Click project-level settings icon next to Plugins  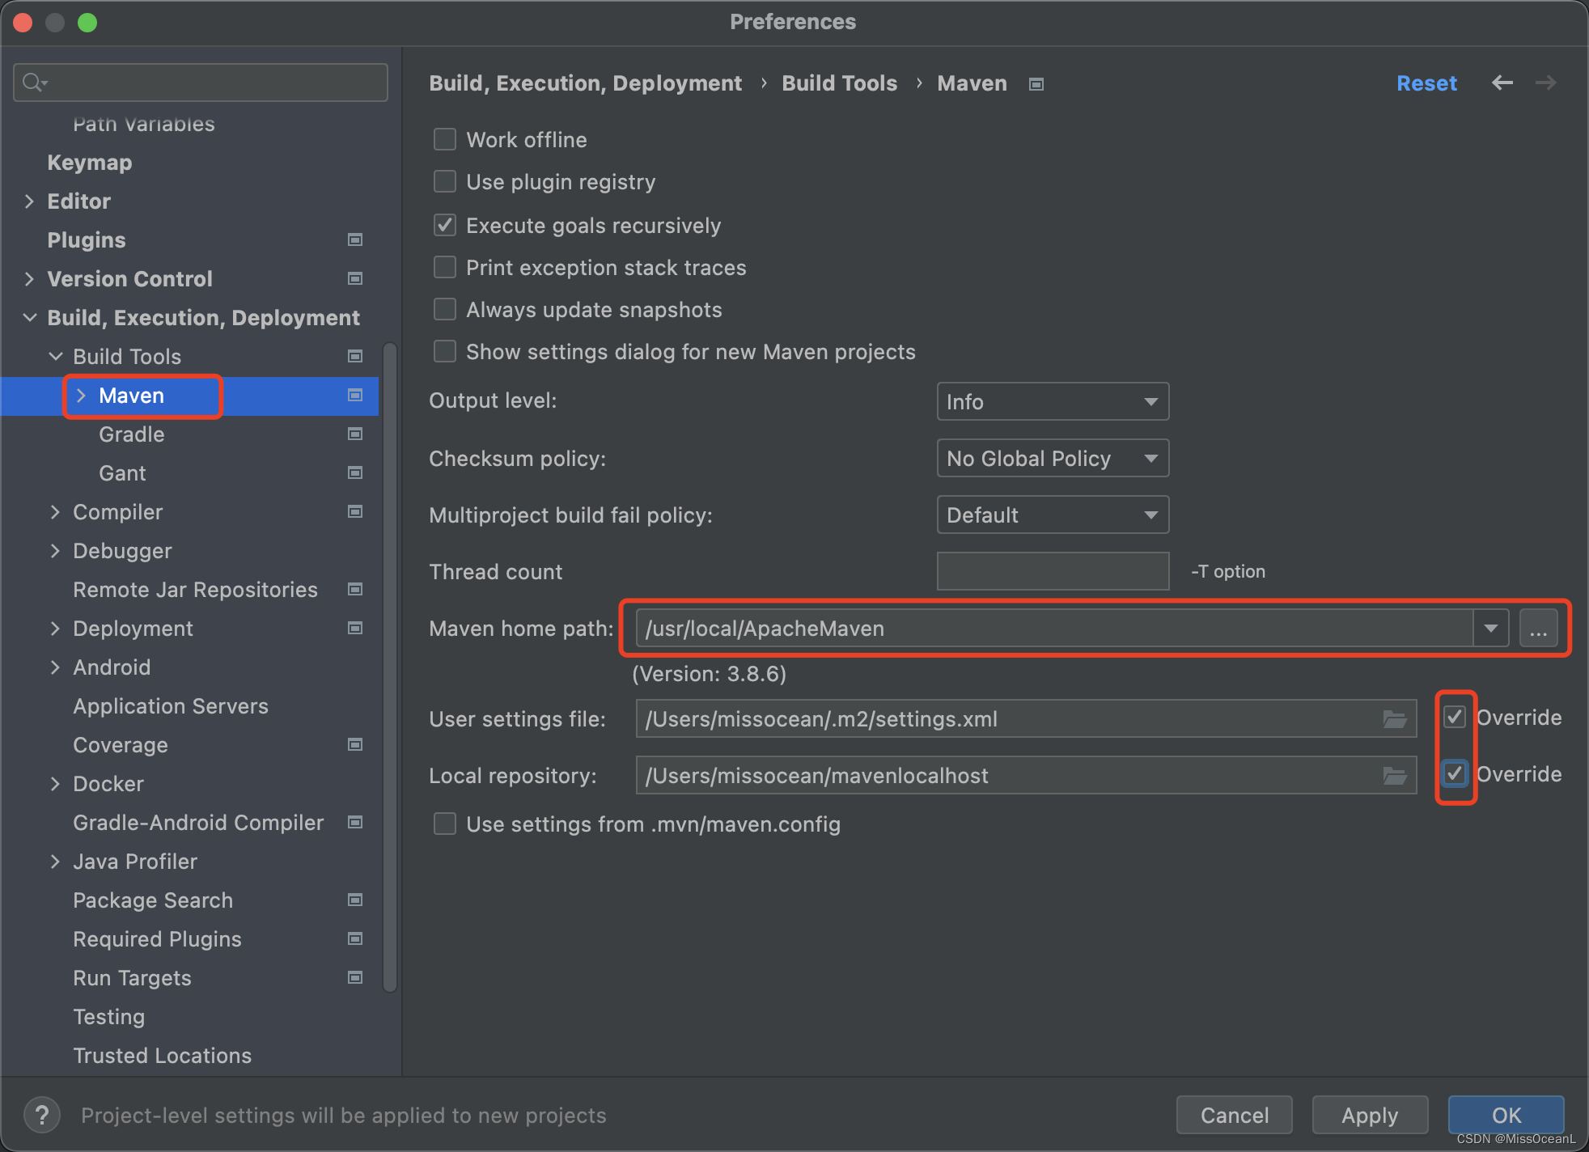click(x=354, y=239)
